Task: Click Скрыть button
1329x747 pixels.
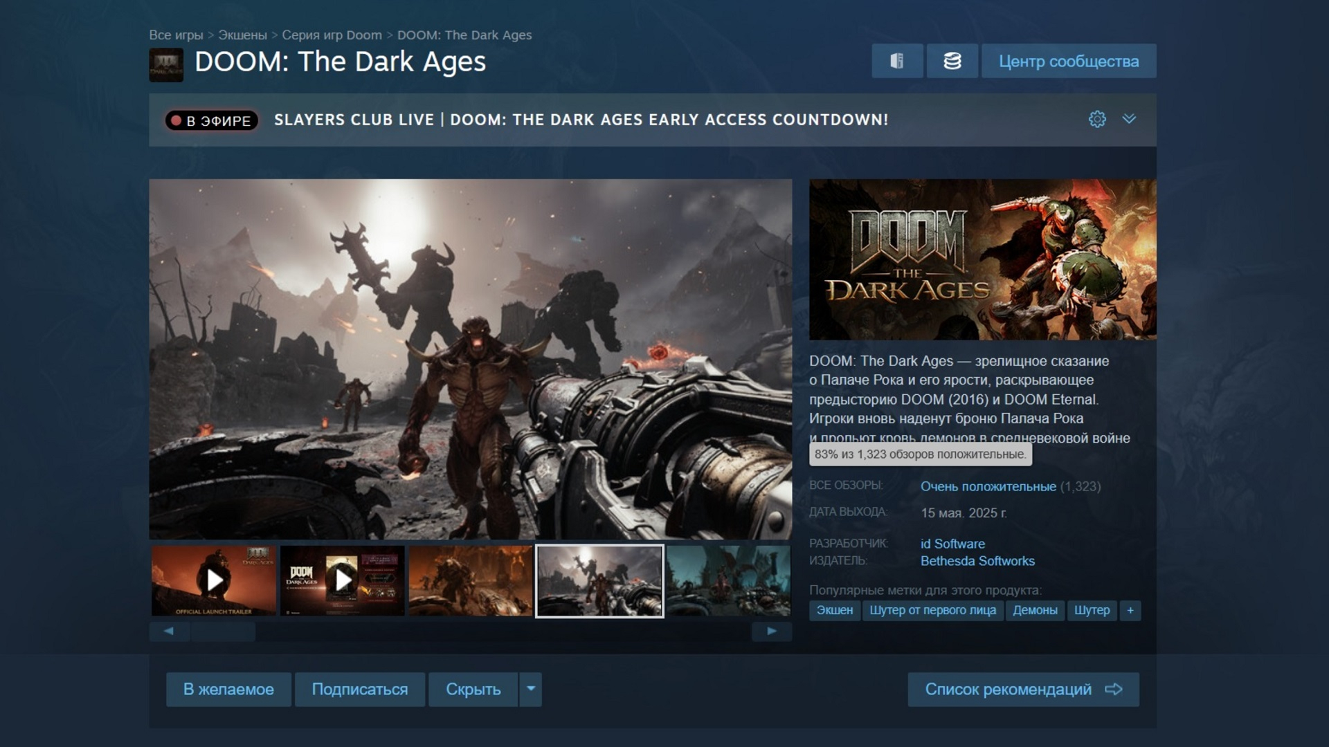Action: 473,690
